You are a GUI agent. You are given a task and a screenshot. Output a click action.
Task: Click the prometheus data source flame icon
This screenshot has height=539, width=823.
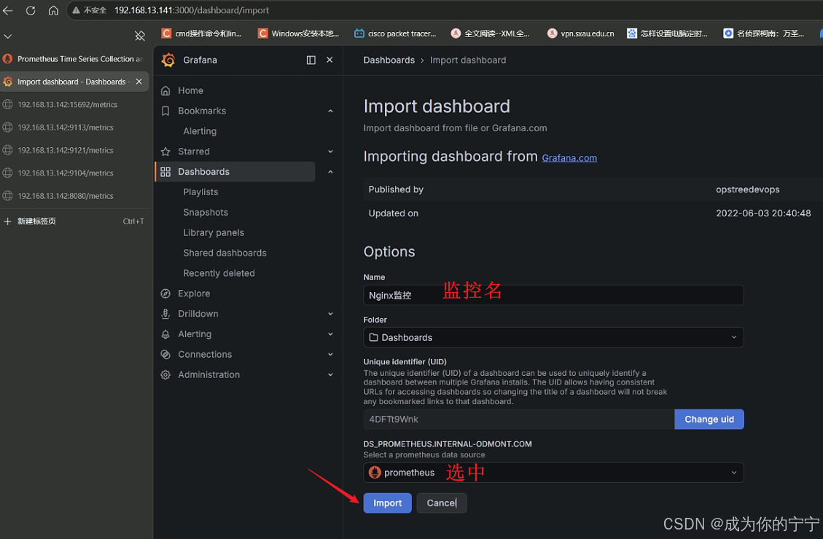click(375, 473)
